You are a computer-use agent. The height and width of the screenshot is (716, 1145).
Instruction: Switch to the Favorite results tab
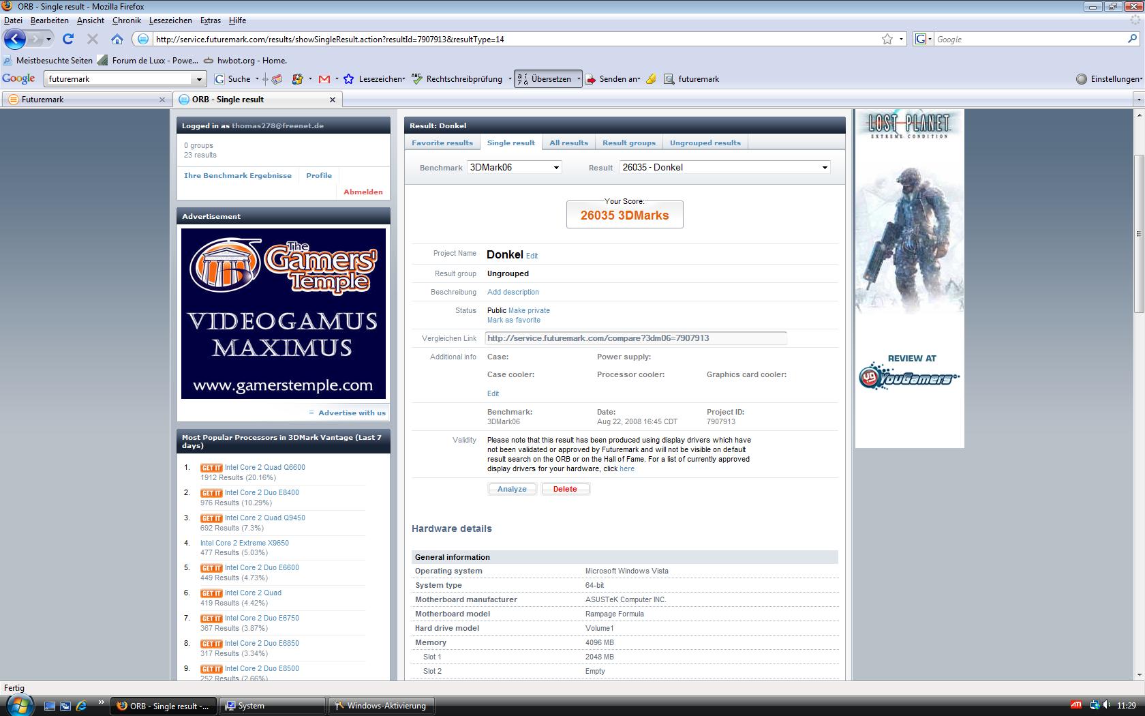pos(442,143)
